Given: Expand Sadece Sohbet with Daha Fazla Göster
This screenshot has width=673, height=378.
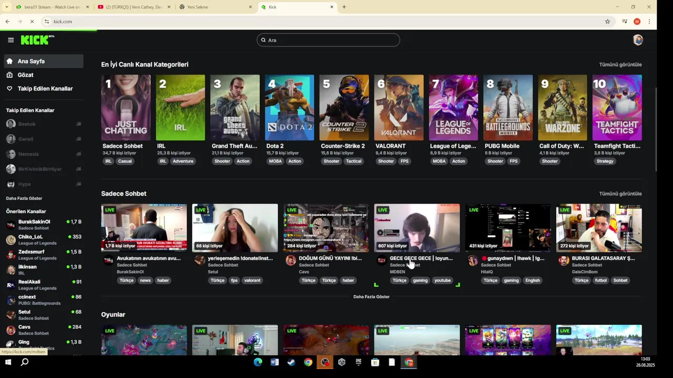Looking at the screenshot, I should click(371, 297).
